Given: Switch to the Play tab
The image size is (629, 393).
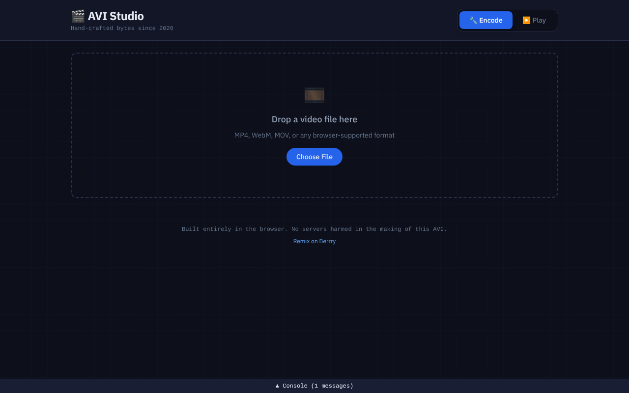Looking at the screenshot, I should [x=534, y=20].
